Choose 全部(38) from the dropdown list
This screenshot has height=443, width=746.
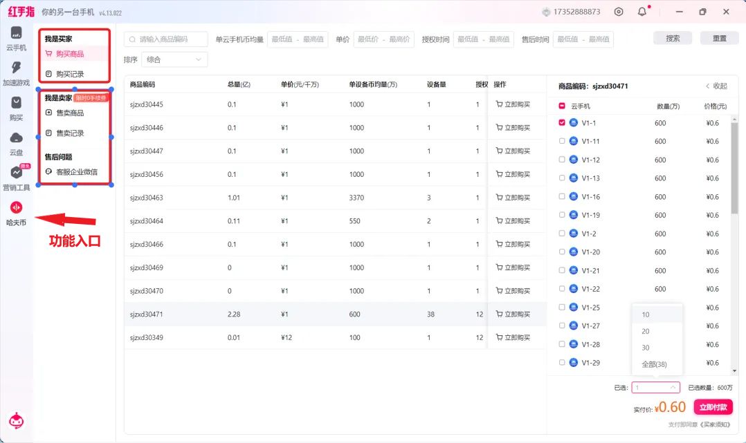pyautogui.click(x=654, y=364)
